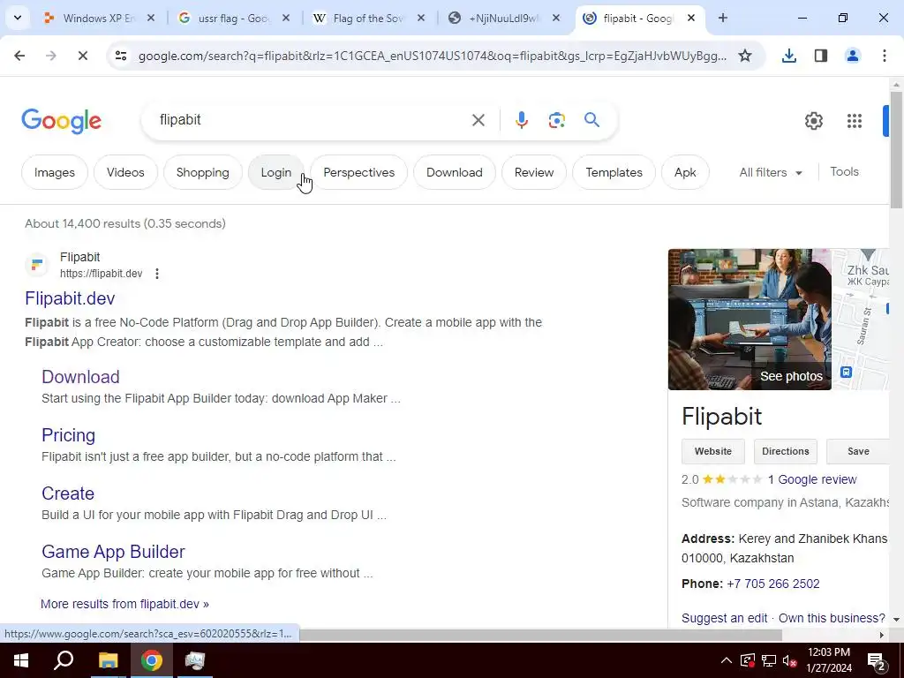Open three-dot options next to flipabit.dev
904x678 pixels.
[x=157, y=274]
